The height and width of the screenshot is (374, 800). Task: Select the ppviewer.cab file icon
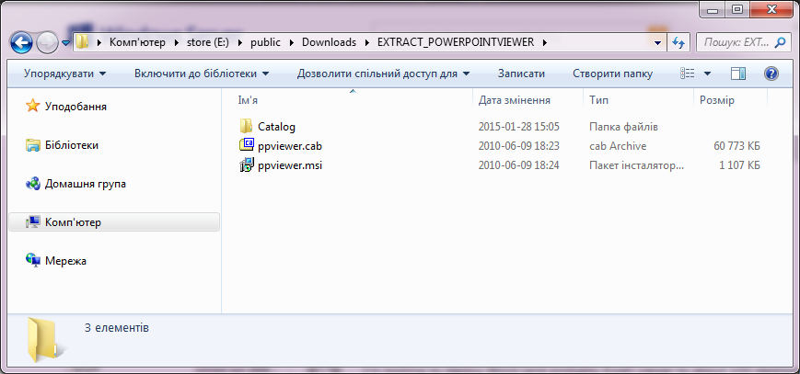pos(247,145)
